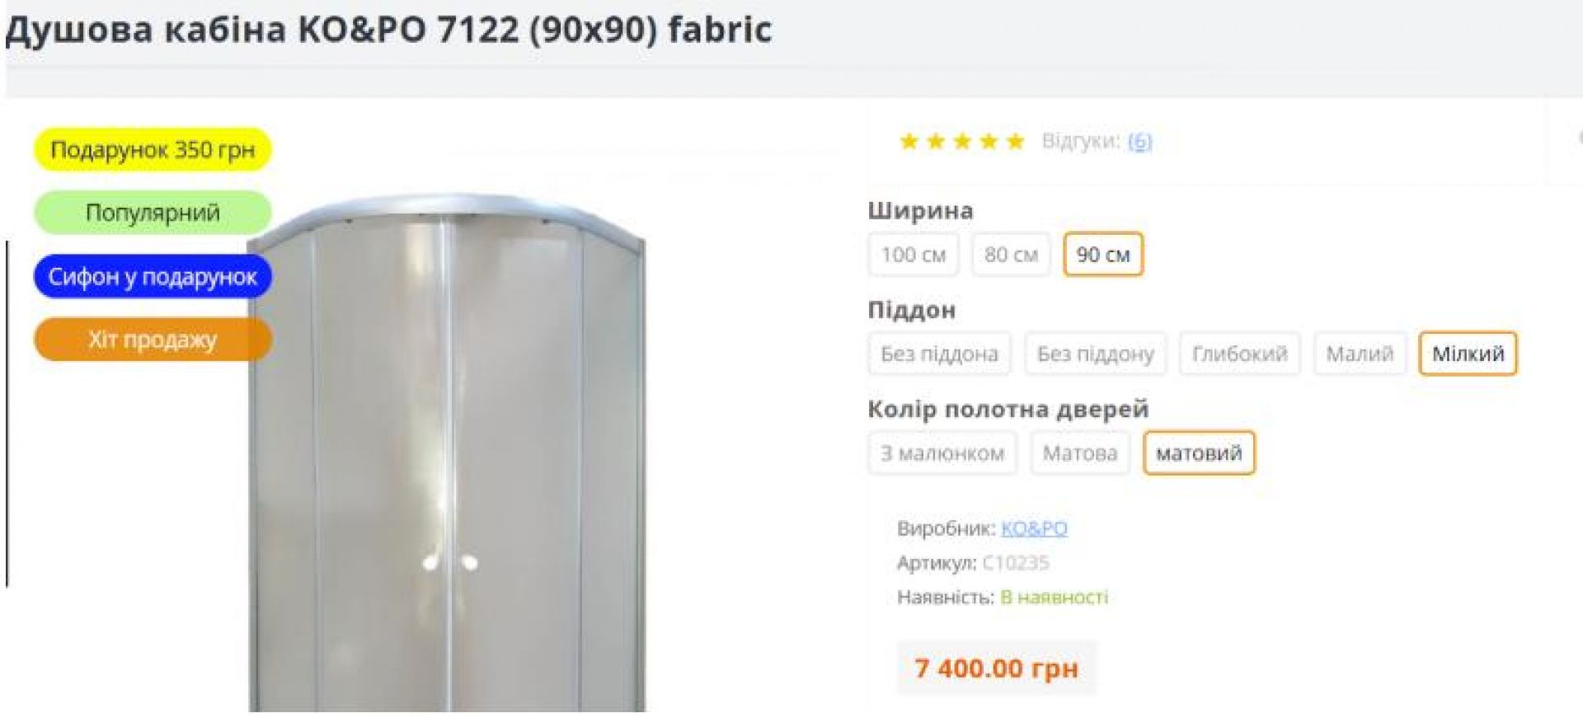
Task: Select the Мілкий tray option
Action: pos(1468,354)
